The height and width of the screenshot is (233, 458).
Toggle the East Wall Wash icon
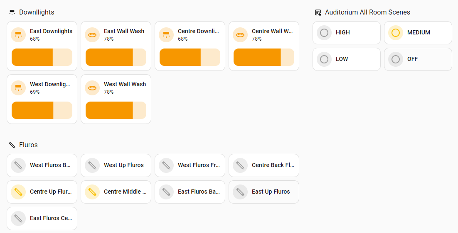[92, 35]
